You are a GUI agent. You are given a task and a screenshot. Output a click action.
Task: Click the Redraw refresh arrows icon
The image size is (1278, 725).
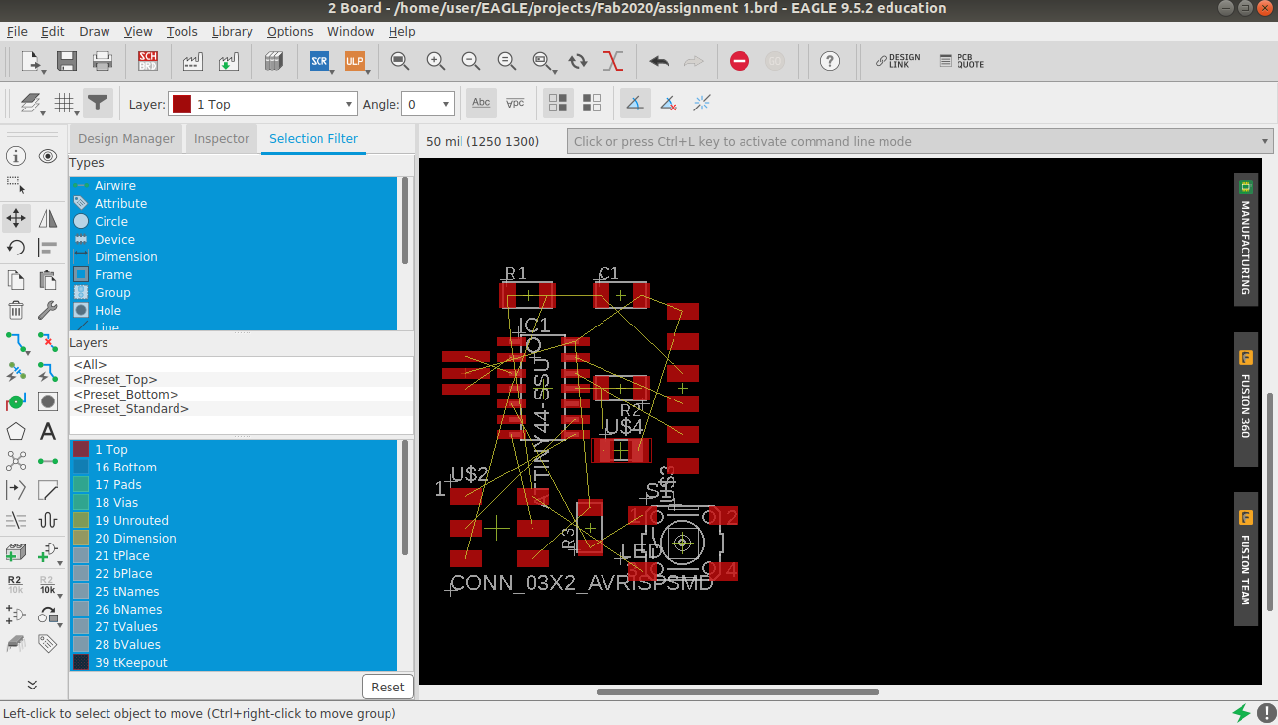pyautogui.click(x=578, y=61)
